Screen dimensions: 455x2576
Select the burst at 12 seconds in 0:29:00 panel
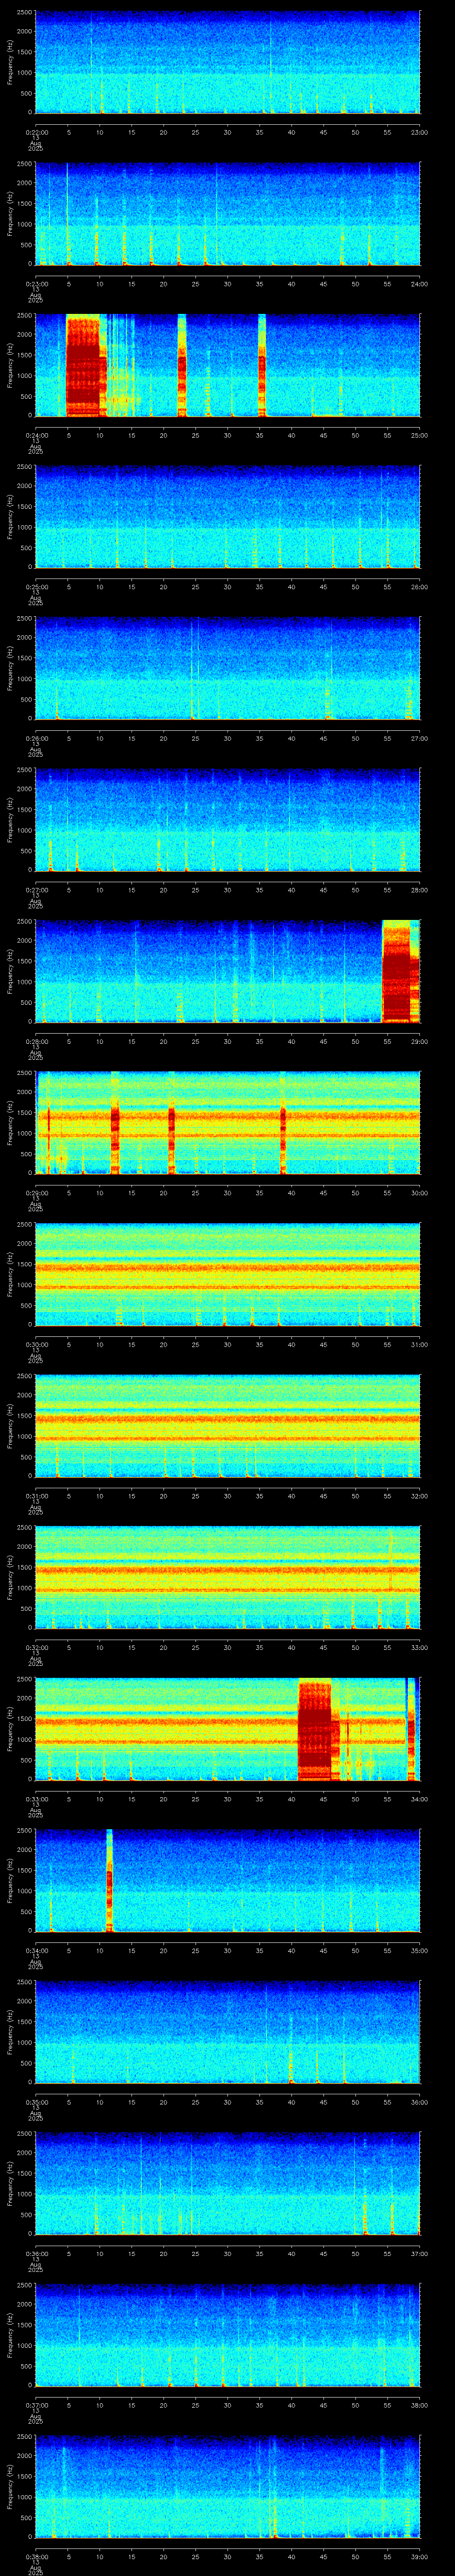(x=115, y=1122)
